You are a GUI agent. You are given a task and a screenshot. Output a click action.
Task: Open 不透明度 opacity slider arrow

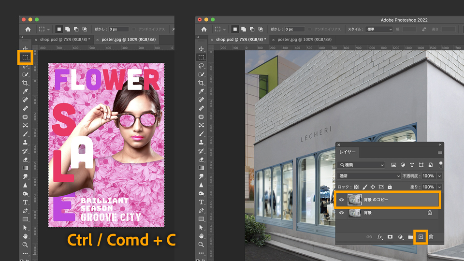pyautogui.click(x=439, y=176)
